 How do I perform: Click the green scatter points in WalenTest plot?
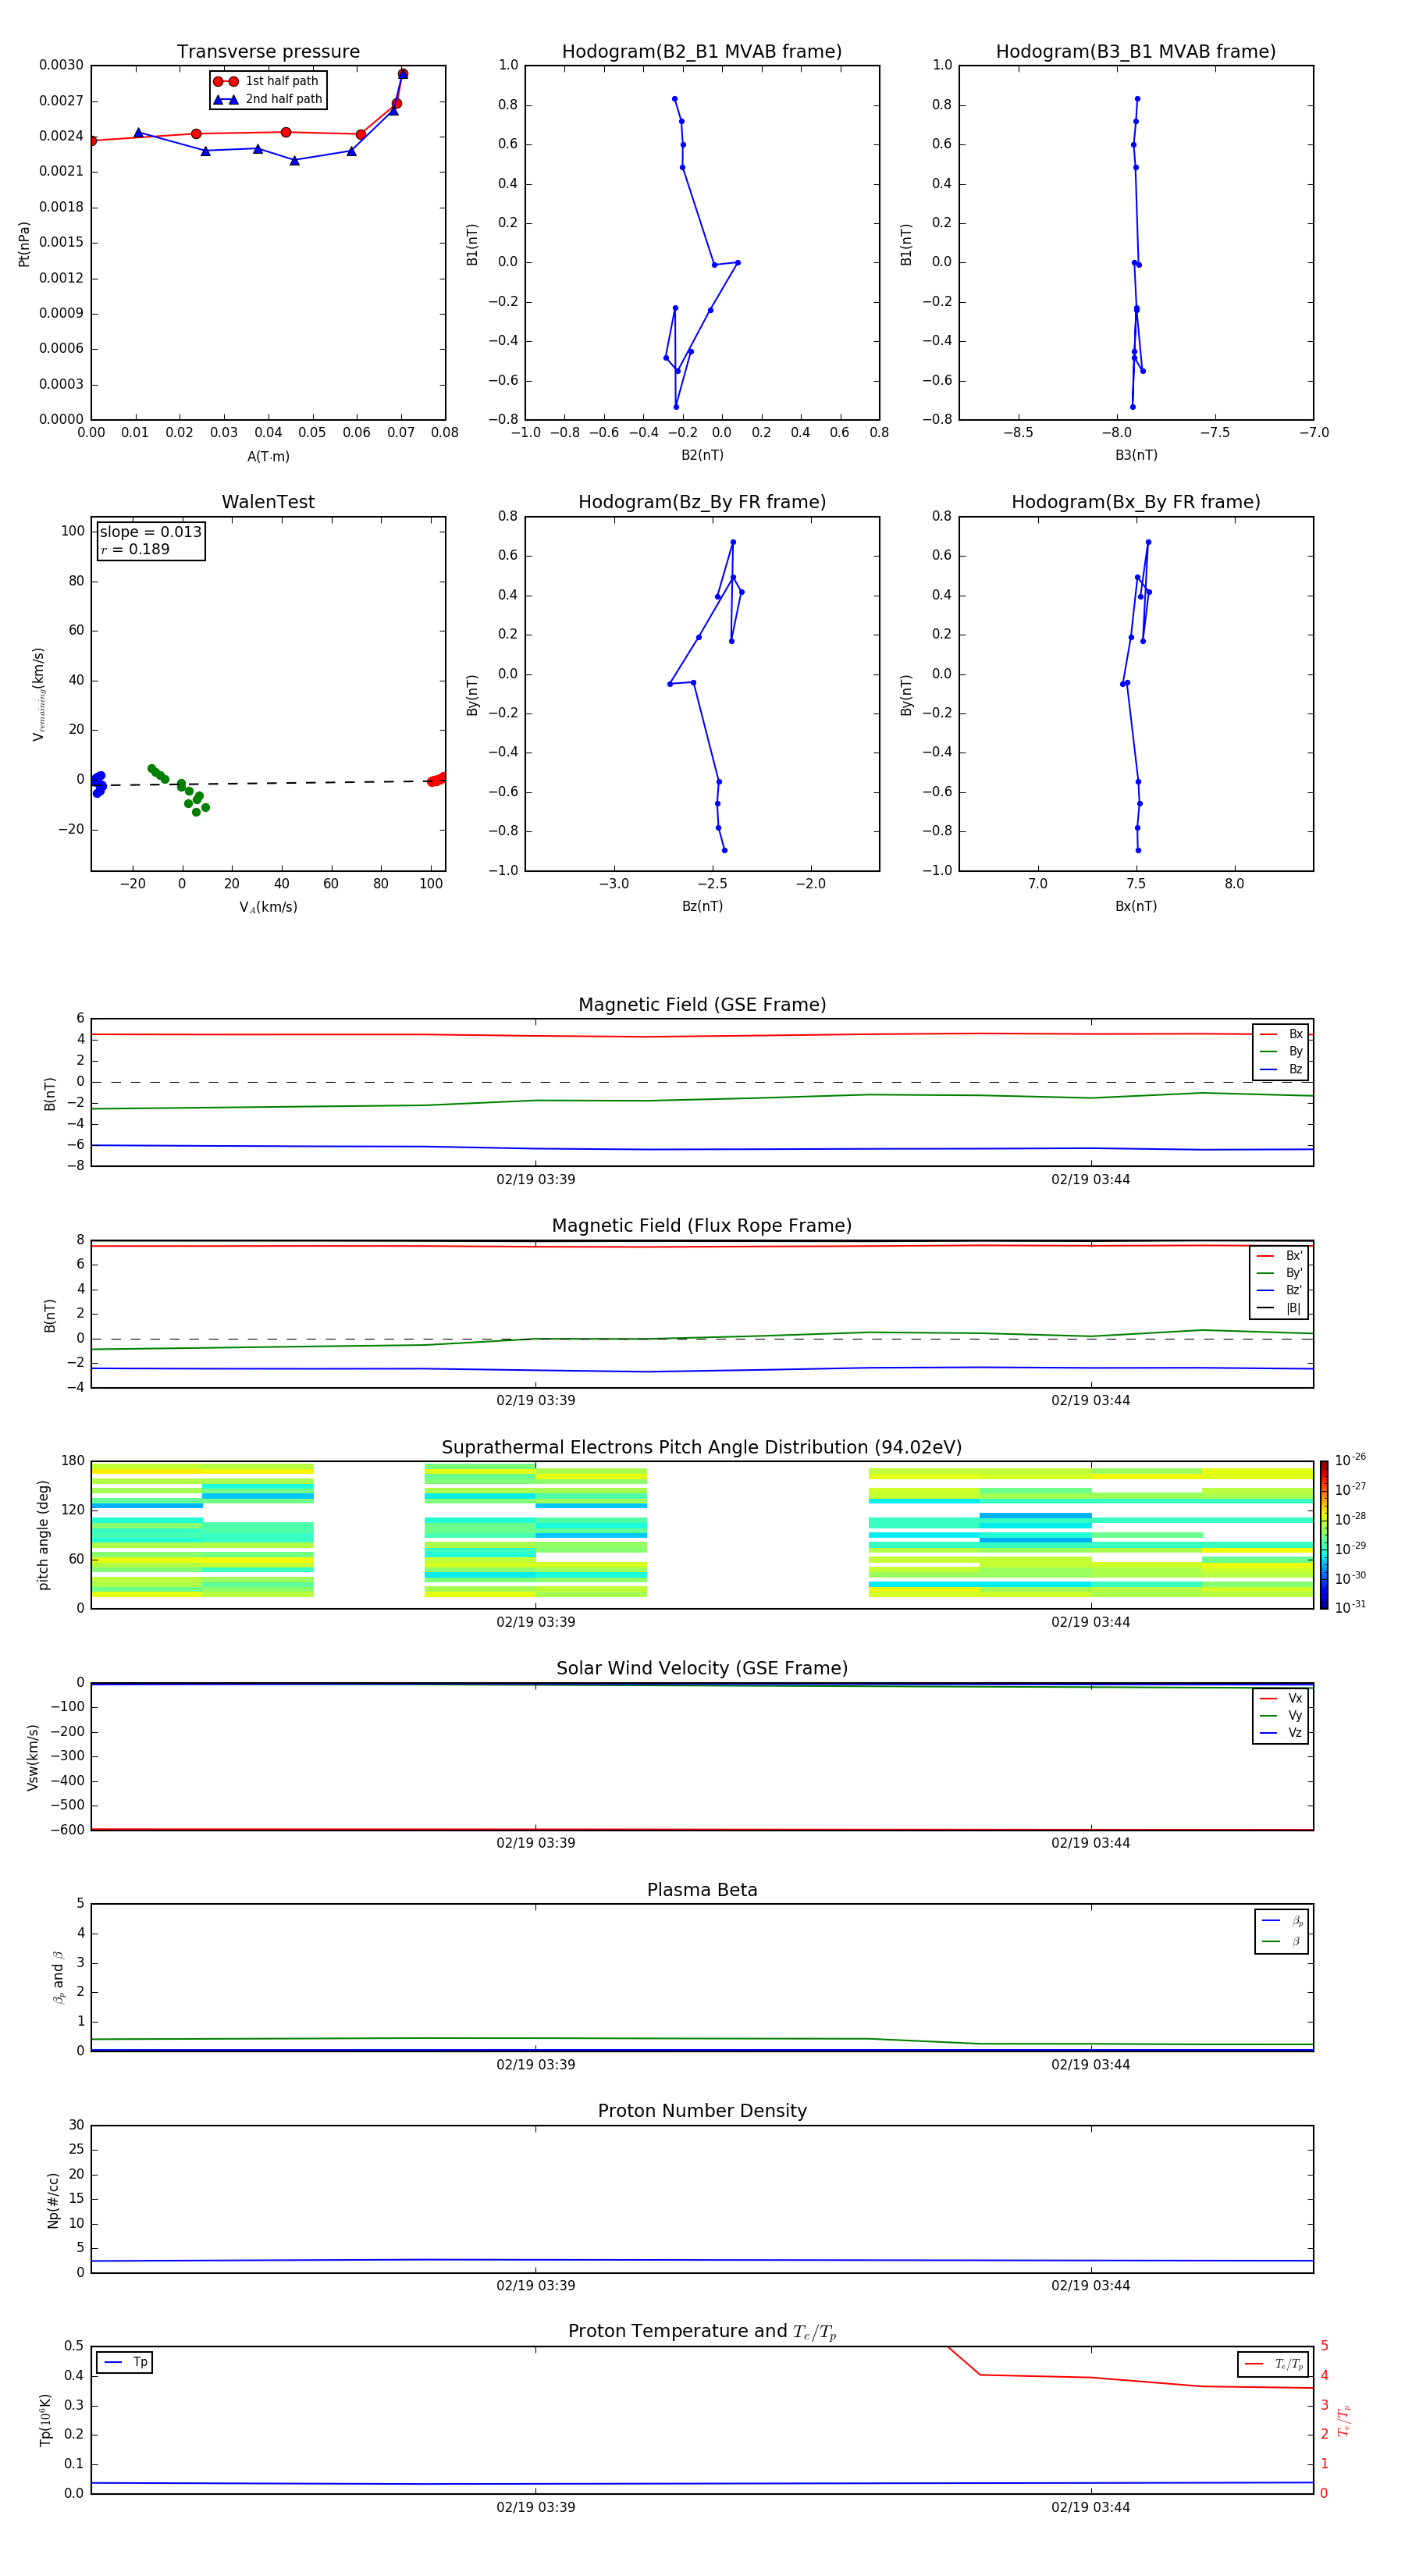[179, 791]
